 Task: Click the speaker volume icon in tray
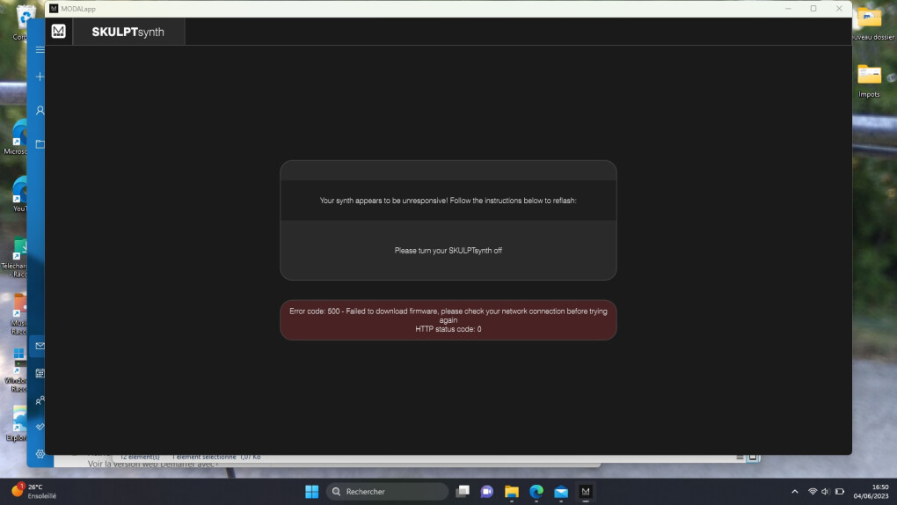coord(826,491)
